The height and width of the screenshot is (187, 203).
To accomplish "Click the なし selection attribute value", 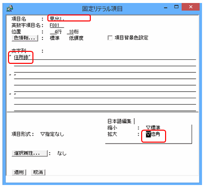I will (62, 153).
